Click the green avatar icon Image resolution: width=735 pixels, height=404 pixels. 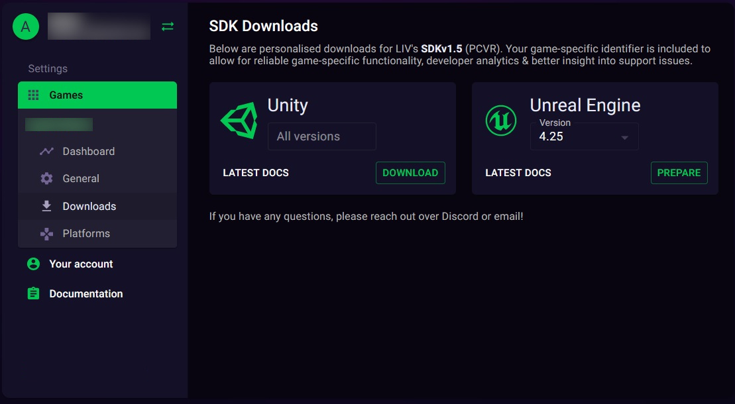point(26,26)
